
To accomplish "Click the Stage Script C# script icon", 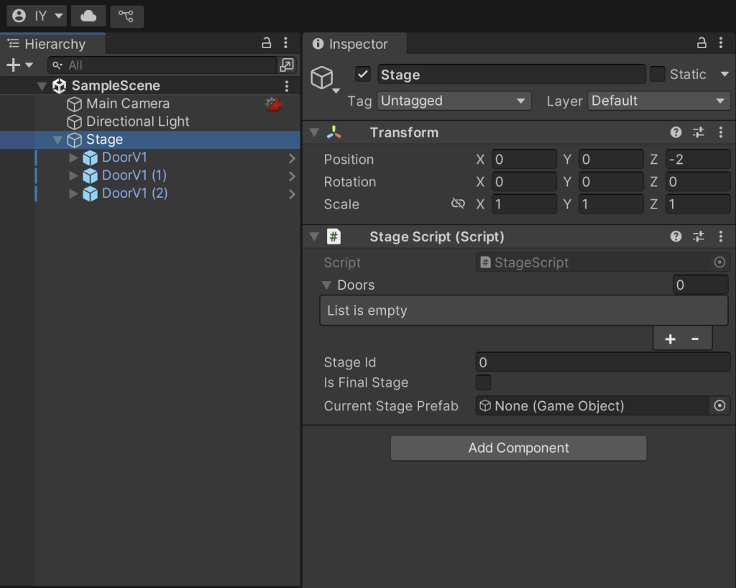I will (x=333, y=236).
